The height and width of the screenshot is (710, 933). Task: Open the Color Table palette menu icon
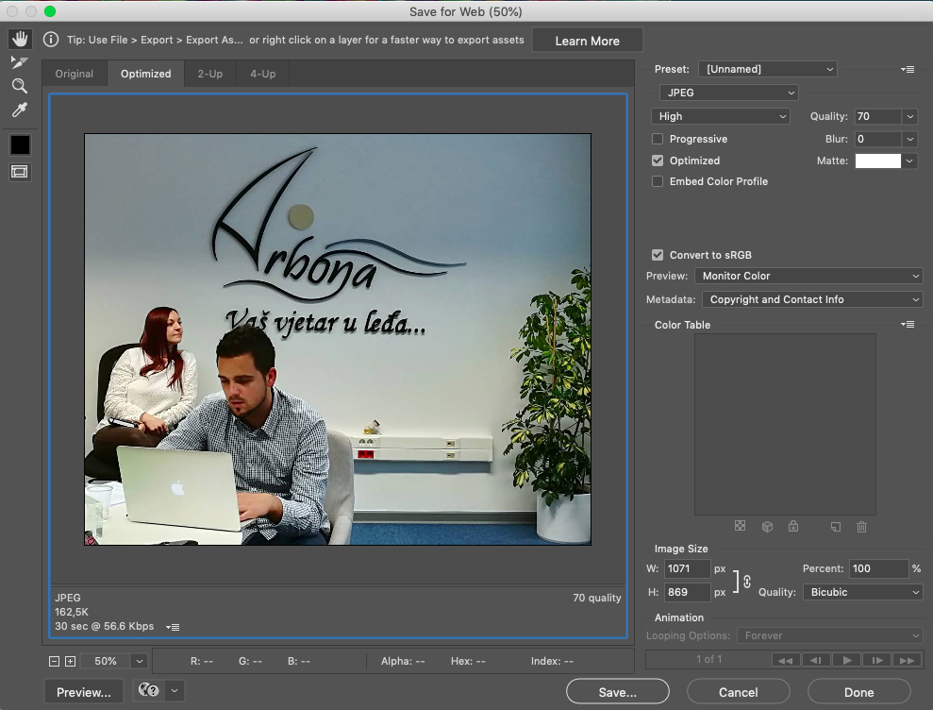click(x=908, y=324)
